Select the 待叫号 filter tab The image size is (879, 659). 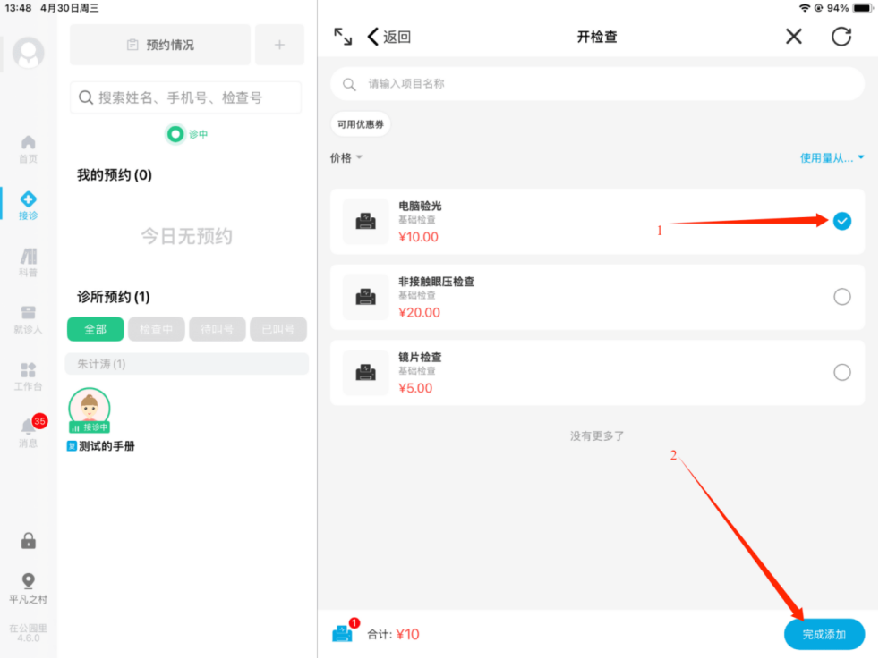coord(217,329)
